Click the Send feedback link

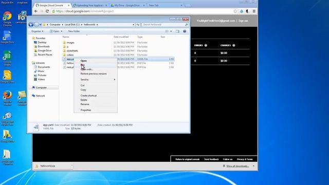[x=211, y=159]
